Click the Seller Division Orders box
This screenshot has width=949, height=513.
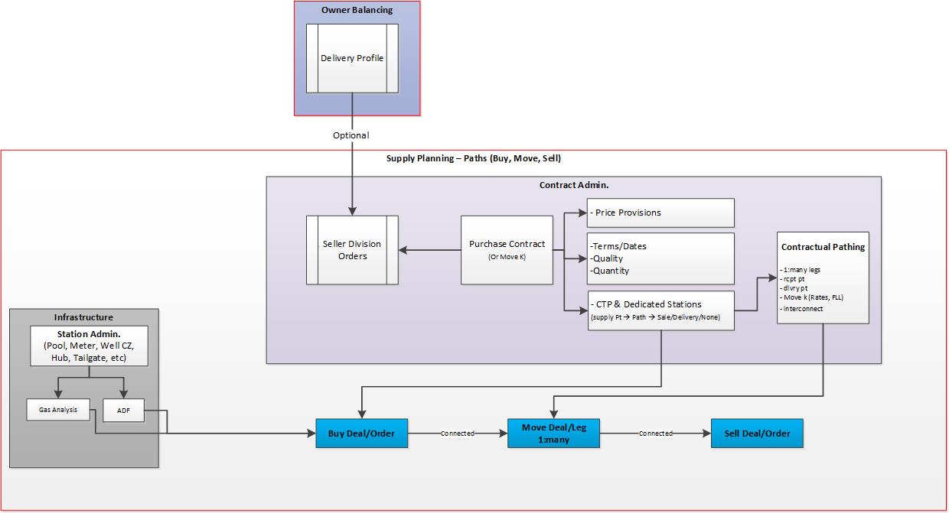[x=352, y=250]
